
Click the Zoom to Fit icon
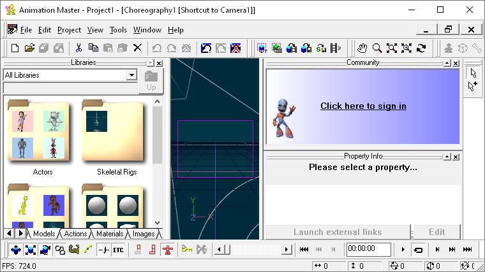coord(392,48)
